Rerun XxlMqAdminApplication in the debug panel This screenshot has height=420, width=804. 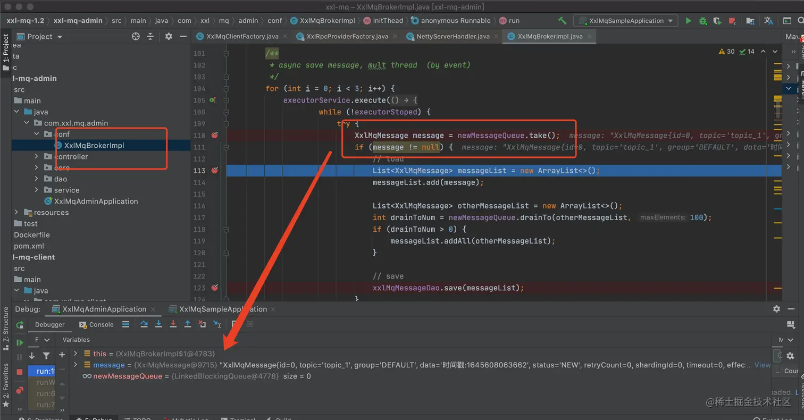(20, 325)
